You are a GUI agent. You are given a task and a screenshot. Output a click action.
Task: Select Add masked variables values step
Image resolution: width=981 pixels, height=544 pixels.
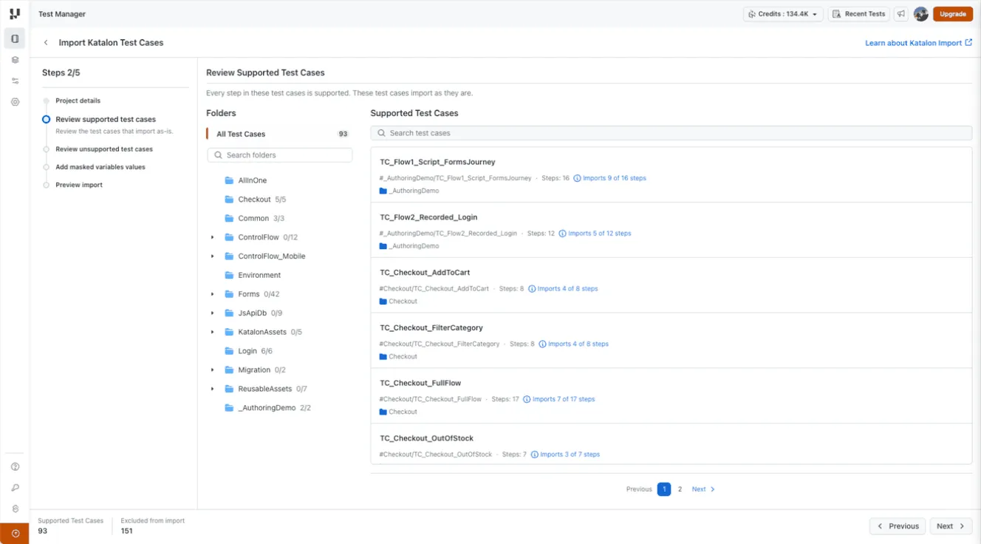tap(100, 167)
